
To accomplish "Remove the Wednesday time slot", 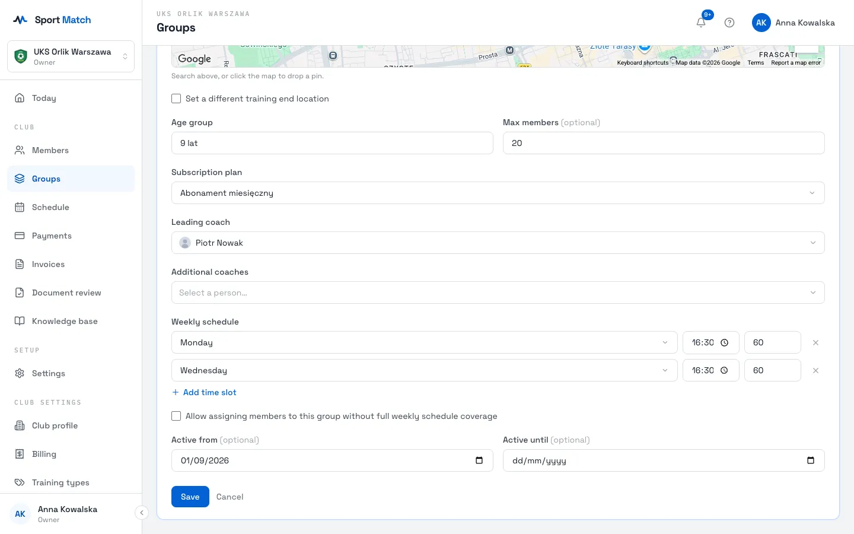I will click(815, 370).
